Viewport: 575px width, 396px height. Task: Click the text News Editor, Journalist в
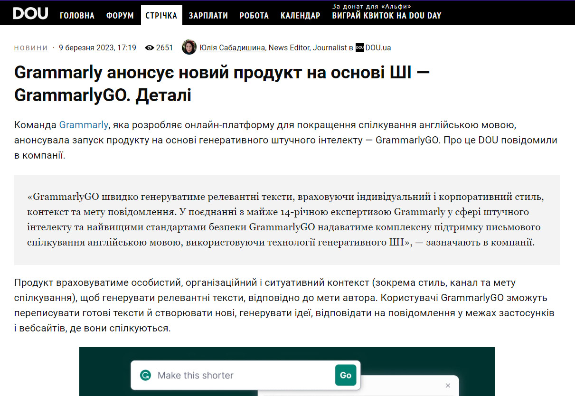click(311, 47)
